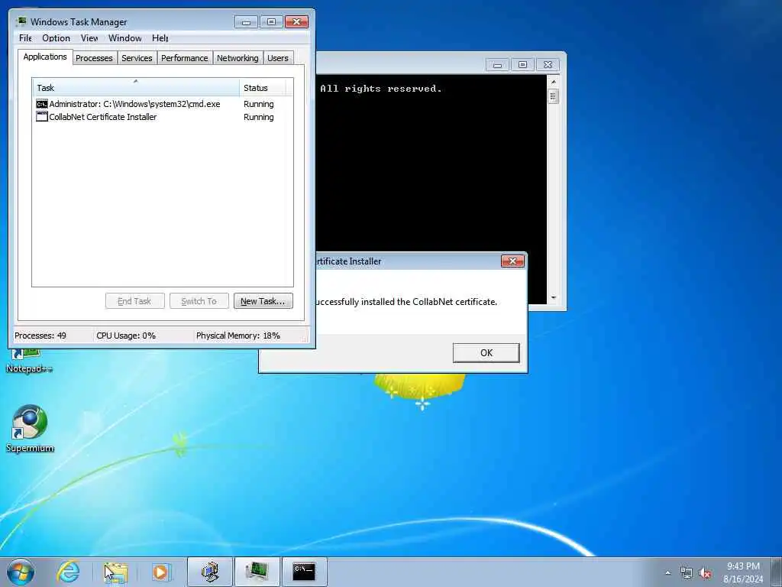Open Windows Explorer folder taskbar icon
The width and height of the screenshot is (782, 587).
coord(116,572)
